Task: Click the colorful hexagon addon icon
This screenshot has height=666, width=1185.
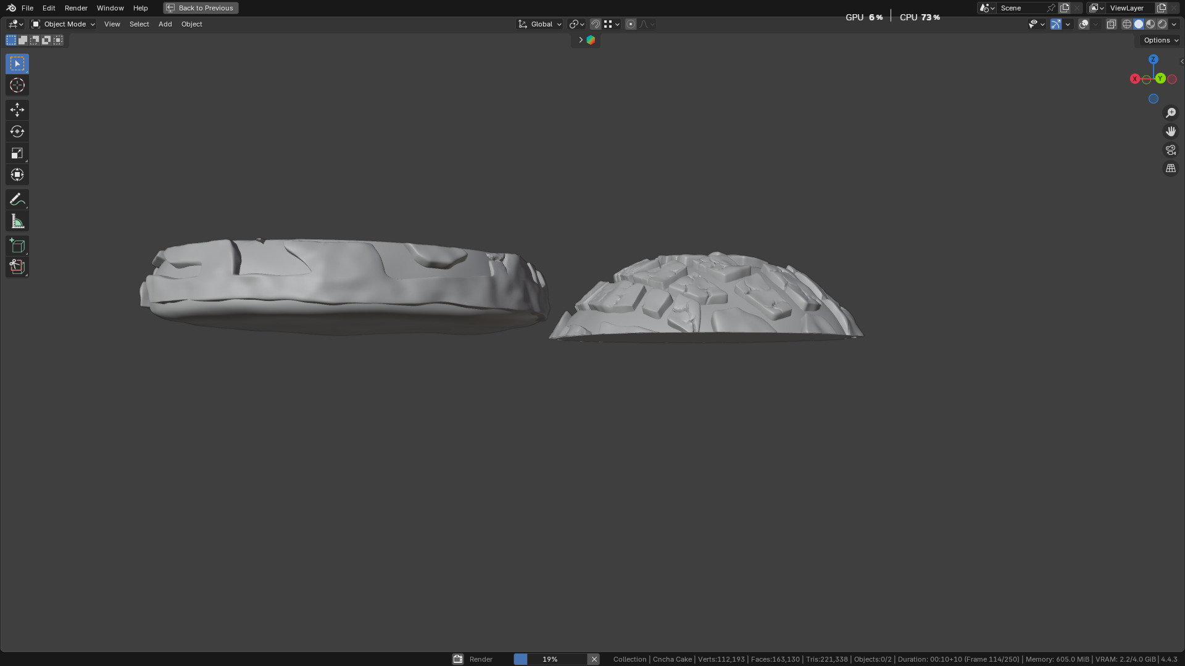Action: [x=591, y=40]
